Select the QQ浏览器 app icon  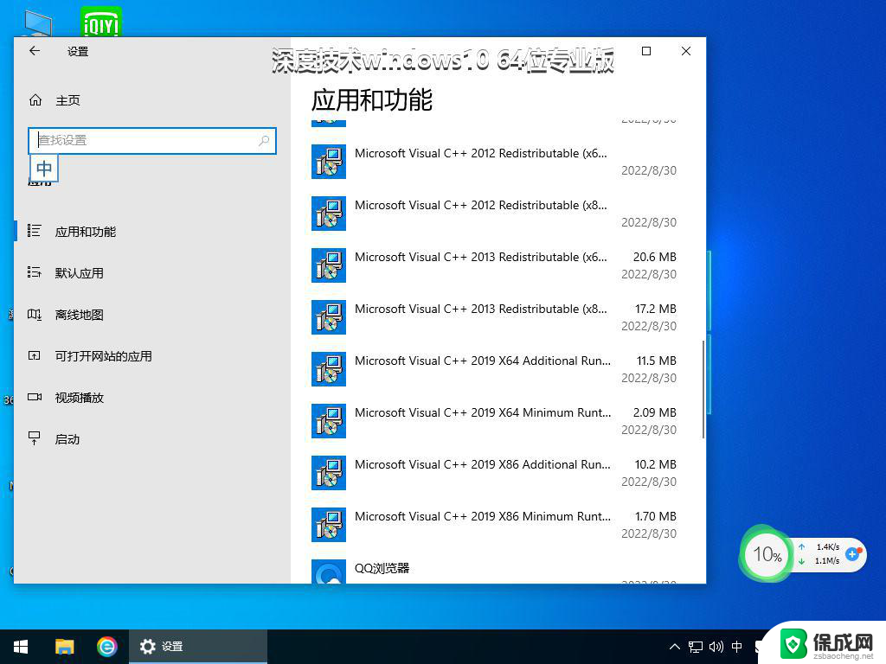pos(328,571)
